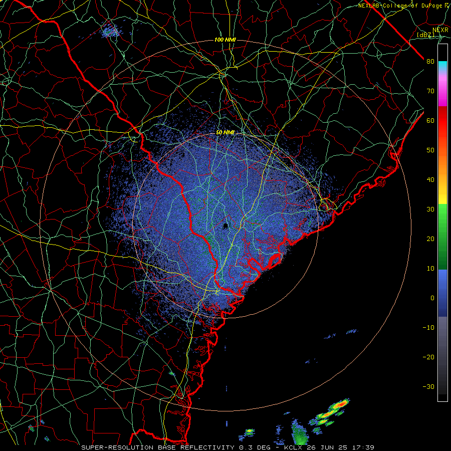Pick the orange segment of the color bar
This screenshot has height=451, width=451.
point(442,161)
